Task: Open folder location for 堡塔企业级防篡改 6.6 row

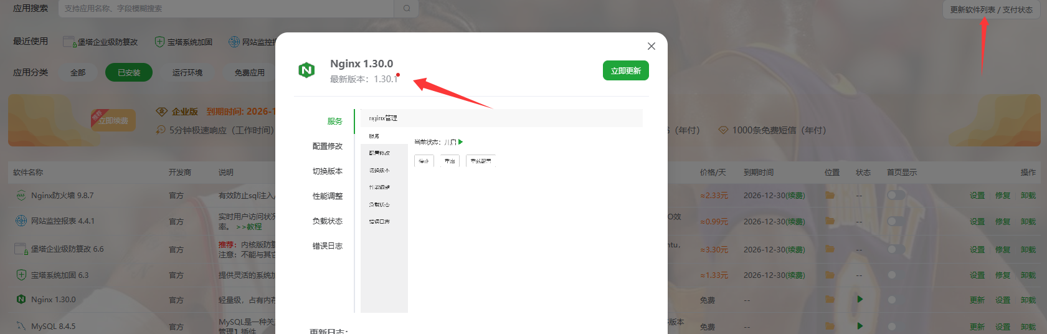Action: click(830, 249)
